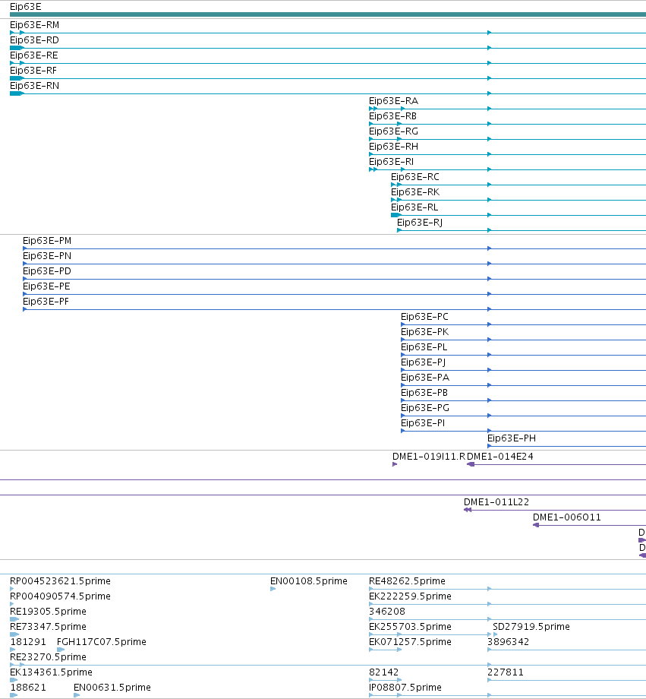Select transcript Eip63E-RE
The image size is (646, 699).
[34, 55]
